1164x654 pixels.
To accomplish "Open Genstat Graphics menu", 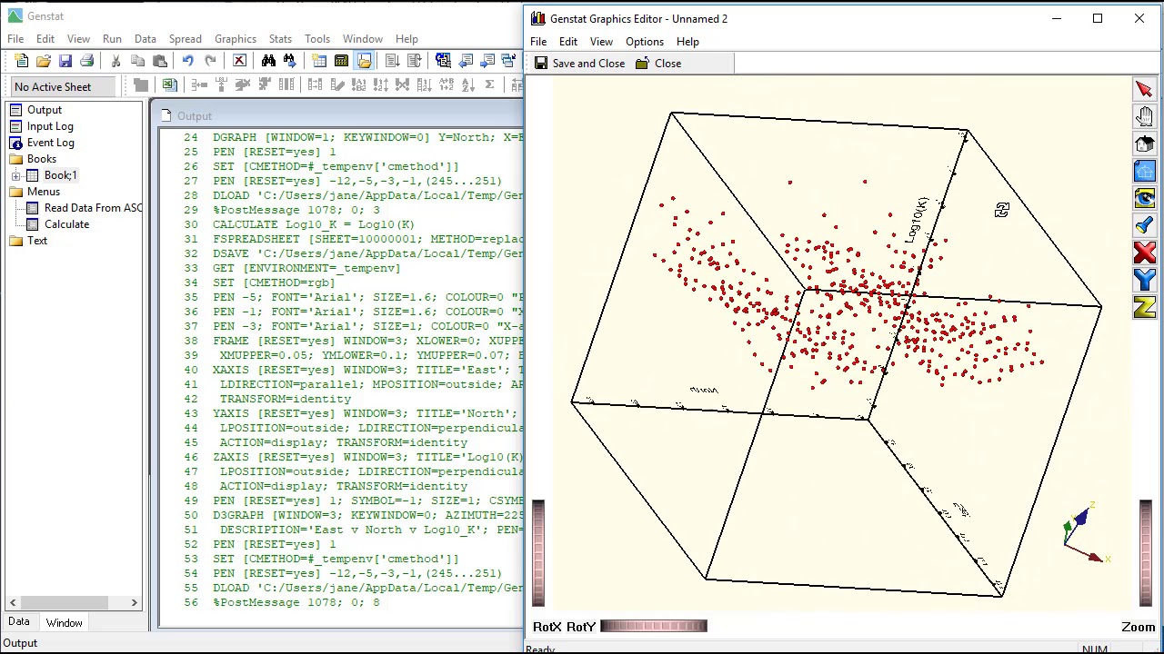I will pos(235,39).
